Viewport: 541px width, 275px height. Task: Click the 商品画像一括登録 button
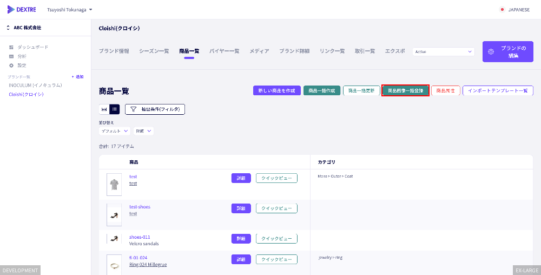(x=405, y=91)
